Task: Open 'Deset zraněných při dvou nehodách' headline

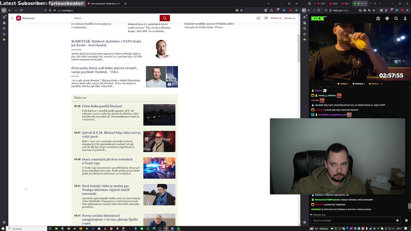Action: click(x=107, y=161)
